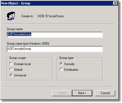Set group type to Distribution
The width and height of the screenshot is (122, 103).
click(69, 70)
